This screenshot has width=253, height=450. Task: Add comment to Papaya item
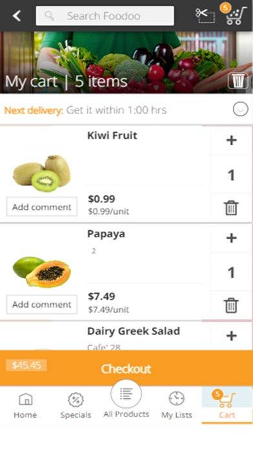pos(42,305)
